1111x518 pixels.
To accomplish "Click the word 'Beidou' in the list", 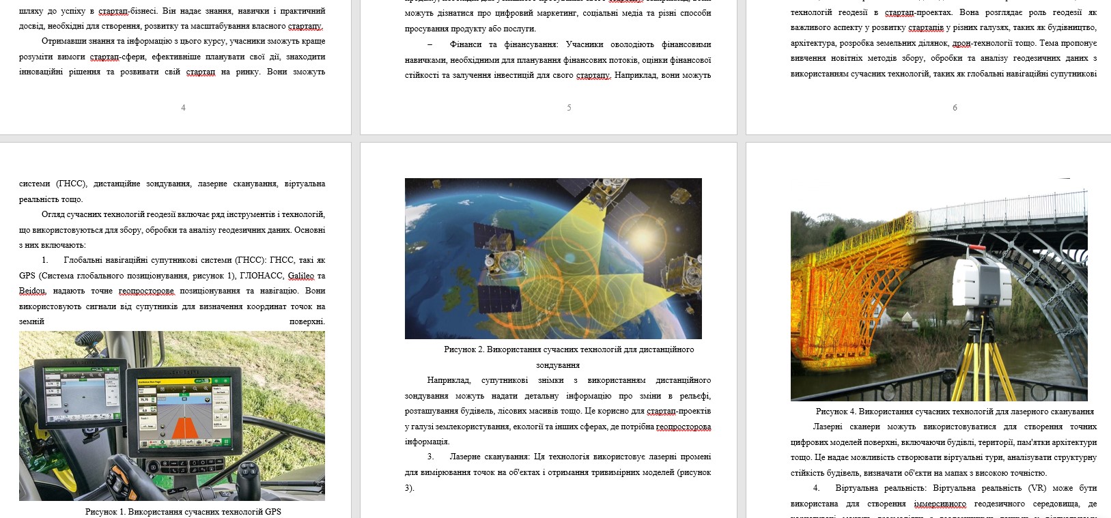I will click(32, 291).
